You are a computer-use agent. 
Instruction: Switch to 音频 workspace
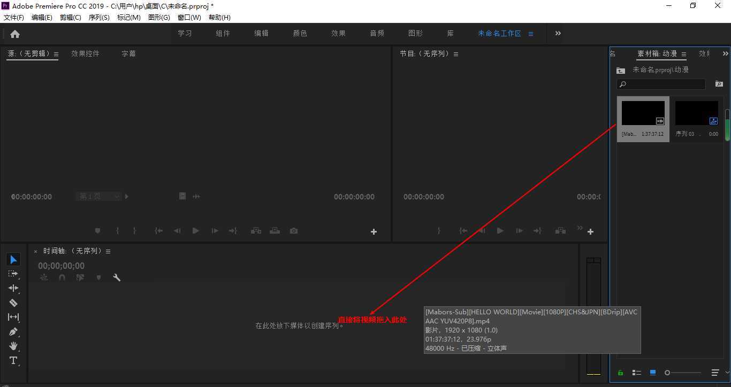[x=377, y=33]
